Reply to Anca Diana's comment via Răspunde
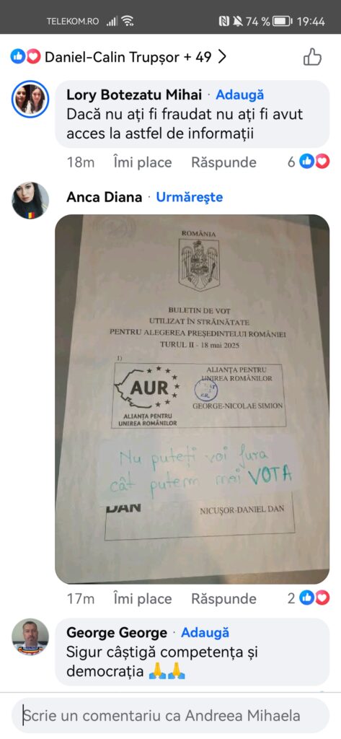The height and width of the screenshot is (739, 341). pyautogui.click(x=223, y=599)
